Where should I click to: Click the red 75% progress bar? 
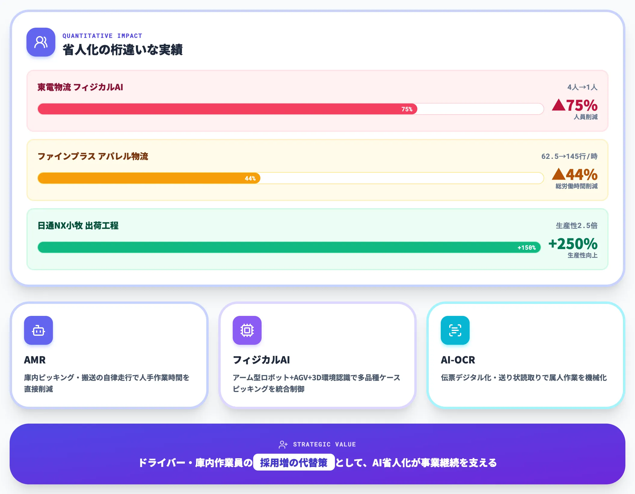(227, 109)
